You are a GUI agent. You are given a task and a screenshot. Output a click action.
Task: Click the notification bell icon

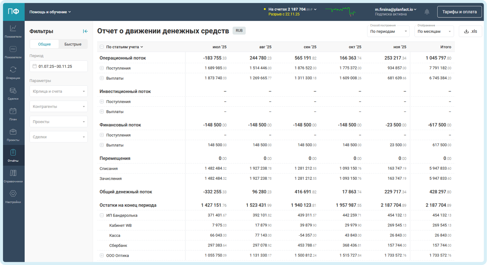click(427, 12)
